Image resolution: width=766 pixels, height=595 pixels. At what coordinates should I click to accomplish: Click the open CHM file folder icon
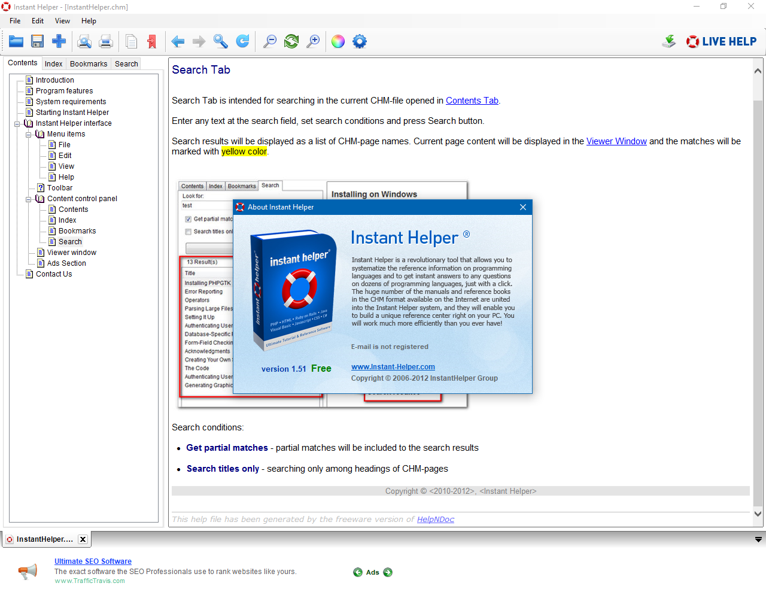[x=16, y=41]
